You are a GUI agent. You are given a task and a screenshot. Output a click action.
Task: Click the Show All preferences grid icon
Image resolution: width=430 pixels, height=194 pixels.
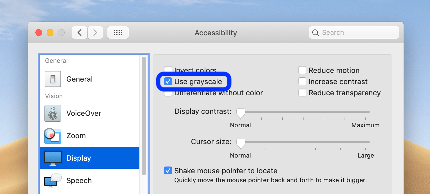coord(118,33)
